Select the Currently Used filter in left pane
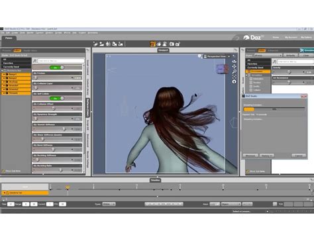314x241 pixels. click(x=16, y=67)
